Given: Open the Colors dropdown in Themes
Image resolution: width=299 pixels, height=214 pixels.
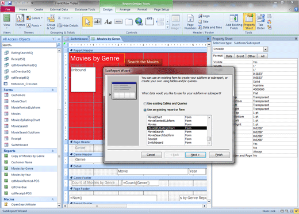Looking at the screenshot, I should pyautogui.click(x=34, y=18).
